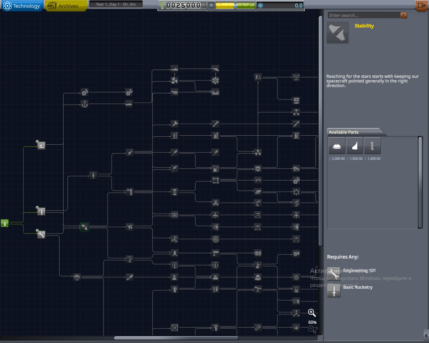This screenshot has width=429, height=343.
Task: Select the gears node above the anchor
Action: click(84, 92)
